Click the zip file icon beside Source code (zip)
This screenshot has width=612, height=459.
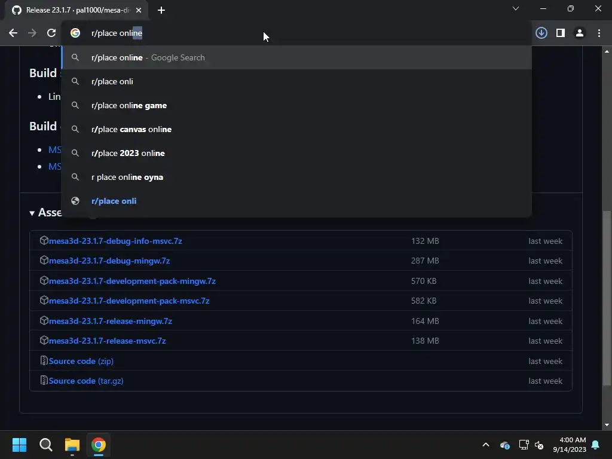pyautogui.click(x=44, y=360)
